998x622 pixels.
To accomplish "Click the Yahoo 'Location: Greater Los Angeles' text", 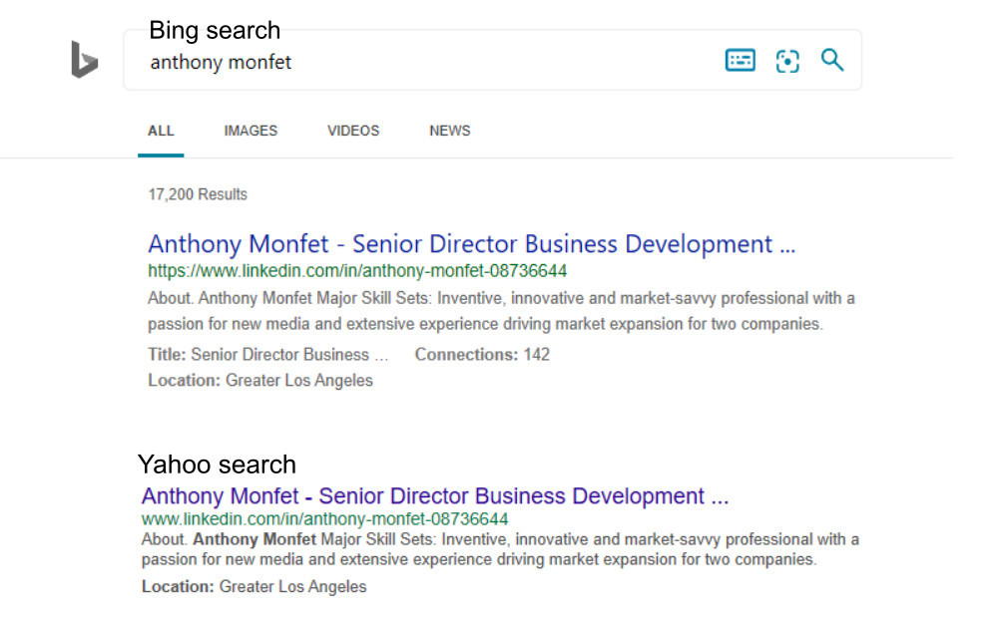I will [253, 586].
